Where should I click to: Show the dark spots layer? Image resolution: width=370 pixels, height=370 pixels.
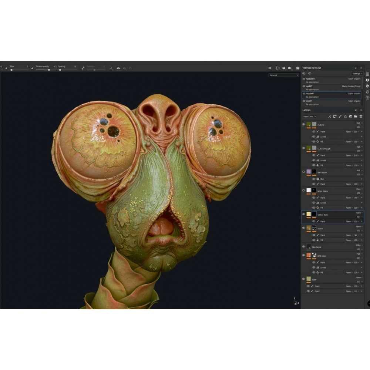pos(304,172)
